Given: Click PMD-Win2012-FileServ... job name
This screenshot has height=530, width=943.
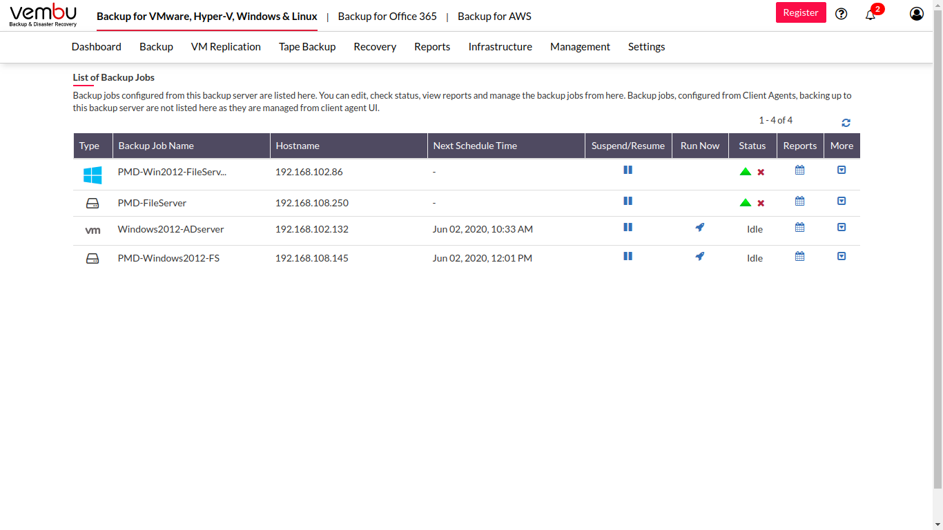Looking at the screenshot, I should click(172, 172).
